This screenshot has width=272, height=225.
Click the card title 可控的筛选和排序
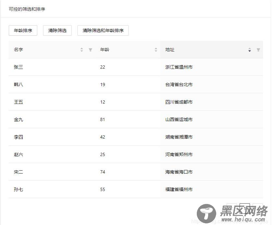[27, 9]
